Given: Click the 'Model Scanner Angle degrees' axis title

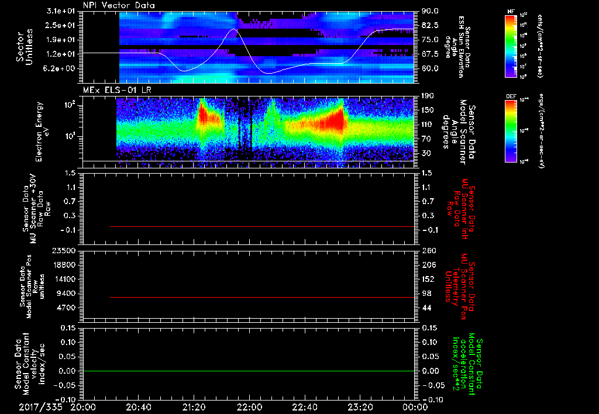Looking at the screenshot, I should click(459, 132).
